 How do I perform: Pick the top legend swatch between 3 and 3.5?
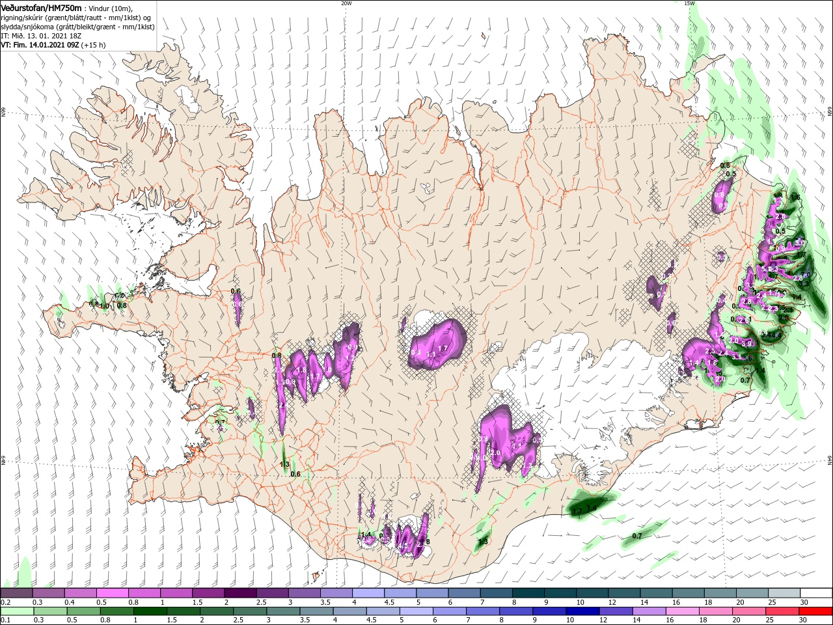coord(304,593)
